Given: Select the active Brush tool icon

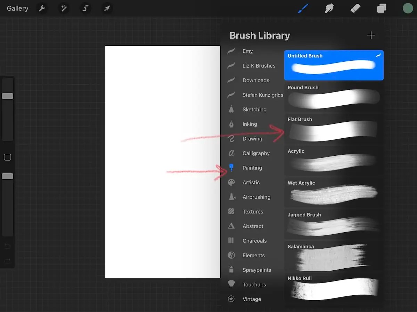Looking at the screenshot, I should pos(302,8).
